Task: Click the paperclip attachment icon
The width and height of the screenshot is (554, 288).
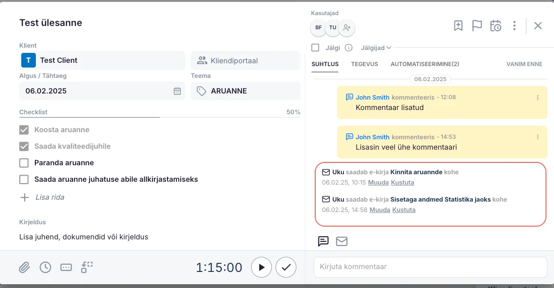Action: click(25, 267)
